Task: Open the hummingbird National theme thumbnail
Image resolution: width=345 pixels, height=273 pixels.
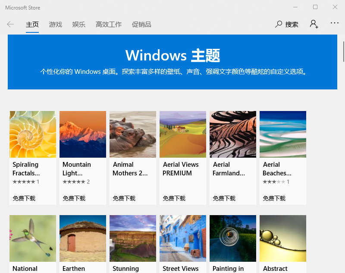Action: (33, 238)
